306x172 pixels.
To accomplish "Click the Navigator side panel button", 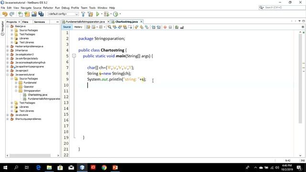I will 2,28.
